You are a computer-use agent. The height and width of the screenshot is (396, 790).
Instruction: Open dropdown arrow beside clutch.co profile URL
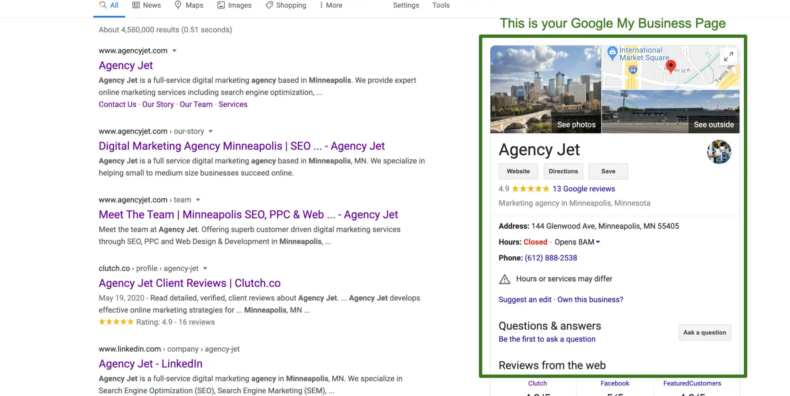coord(205,269)
